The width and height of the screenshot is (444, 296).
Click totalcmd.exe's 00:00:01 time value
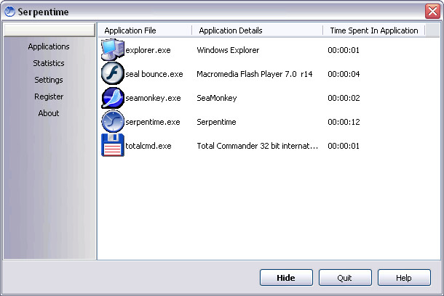344,146
